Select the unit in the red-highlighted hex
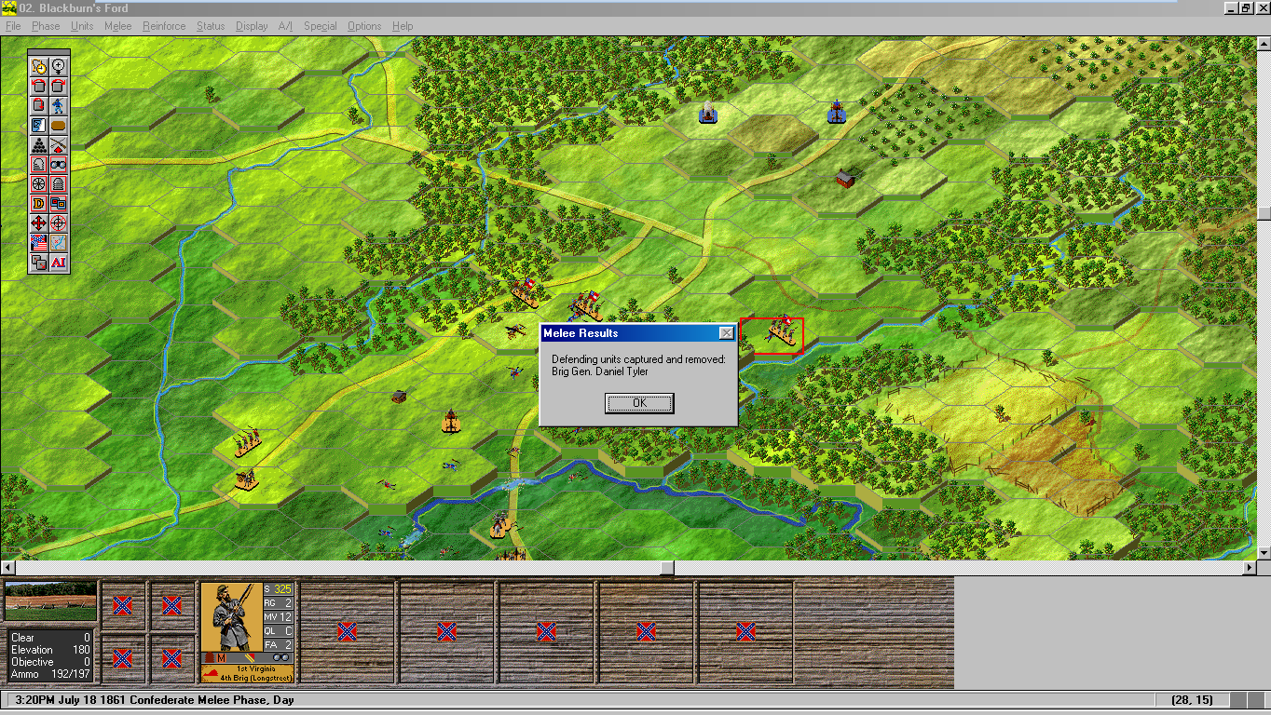 pyautogui.click(x=782, y=332)
